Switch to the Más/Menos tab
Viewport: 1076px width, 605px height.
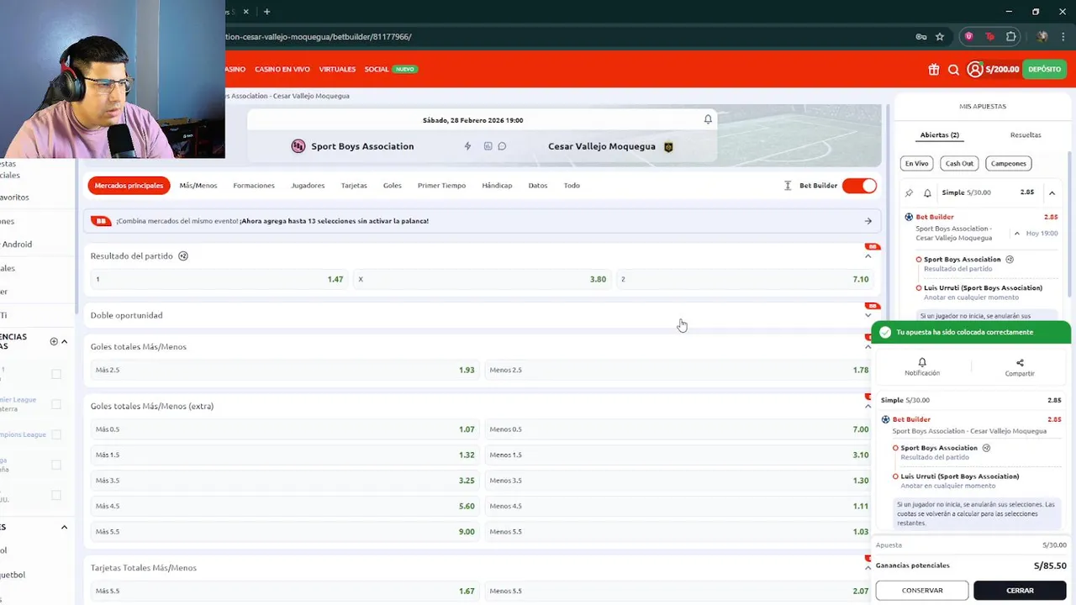198,186
